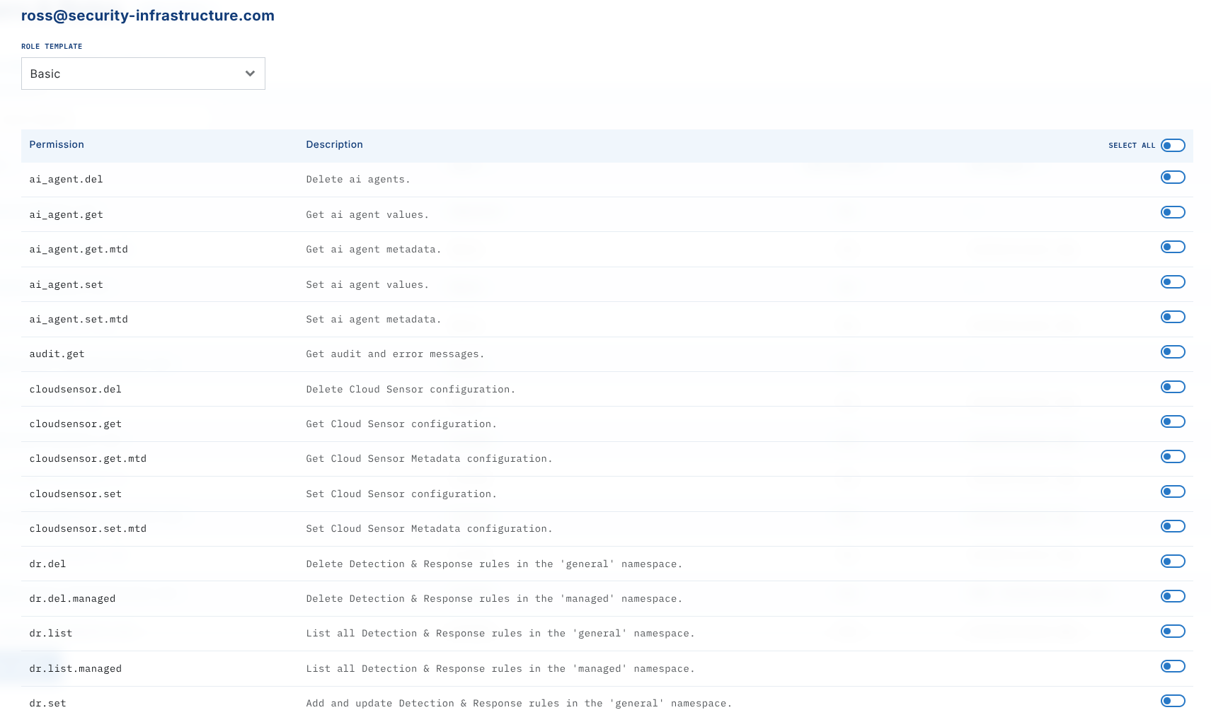
Task: Switch on ai_agent.set permission
Action: coord(1172,282)
